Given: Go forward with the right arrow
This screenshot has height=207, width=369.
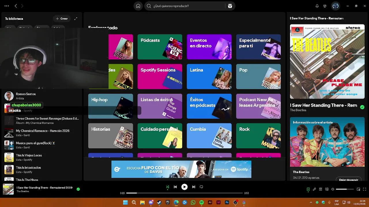Looking at the screenshot, I should click(x=22, y=6).
